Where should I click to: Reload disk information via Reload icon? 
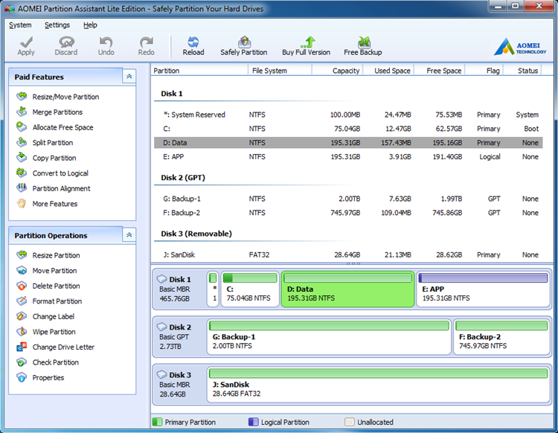193,42
